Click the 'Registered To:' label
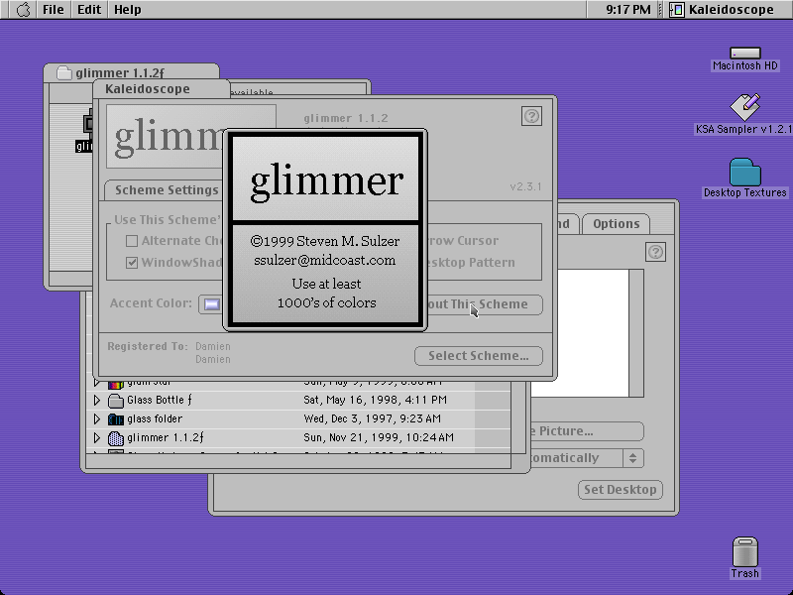This screenshot has height=595, width=793. click(148, 346)
